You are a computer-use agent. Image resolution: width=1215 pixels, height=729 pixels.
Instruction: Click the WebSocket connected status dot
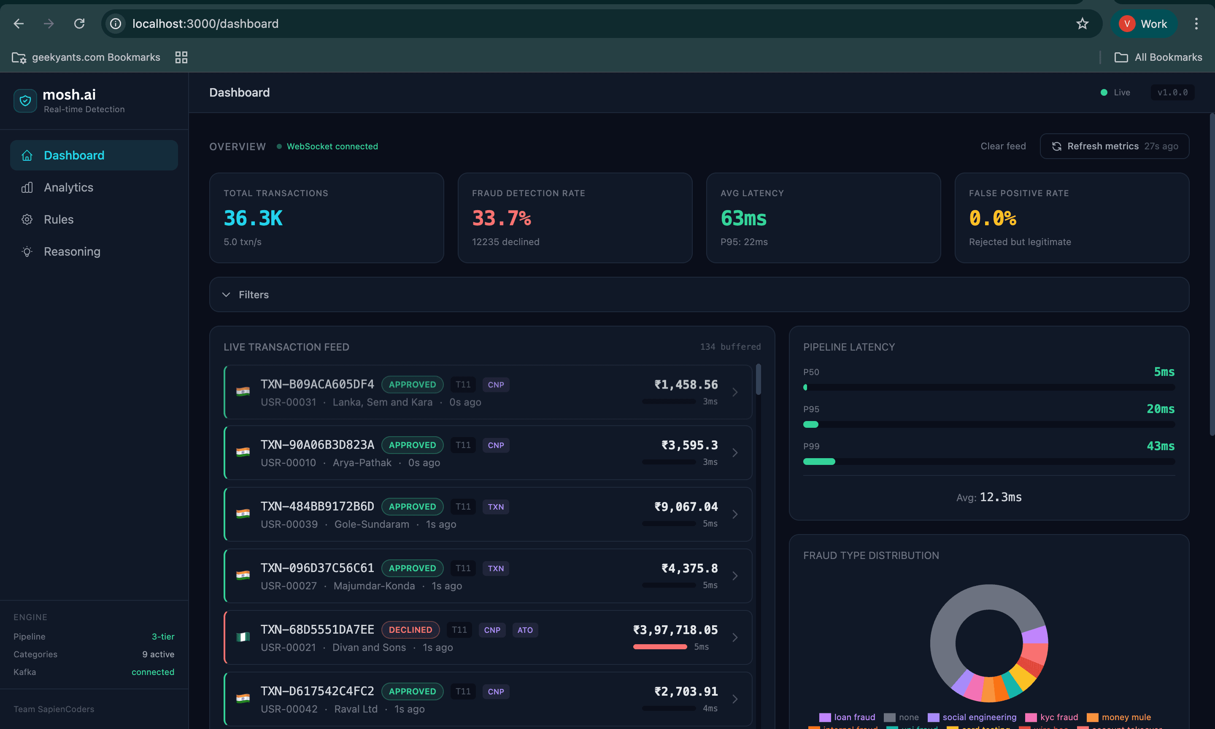tap(278, 146)
